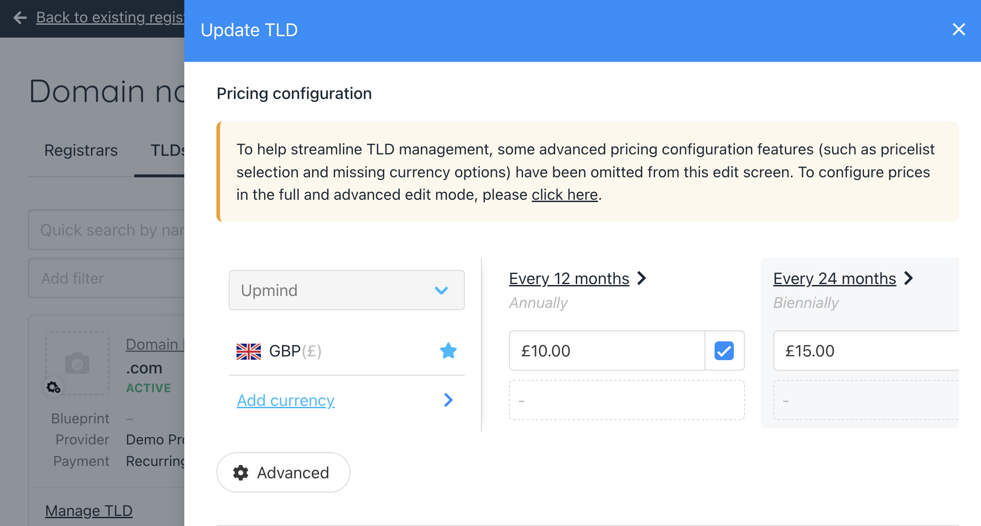981x526 pixels.
Task: Click the settings gear icon on Advanced button
Action: 242,472
